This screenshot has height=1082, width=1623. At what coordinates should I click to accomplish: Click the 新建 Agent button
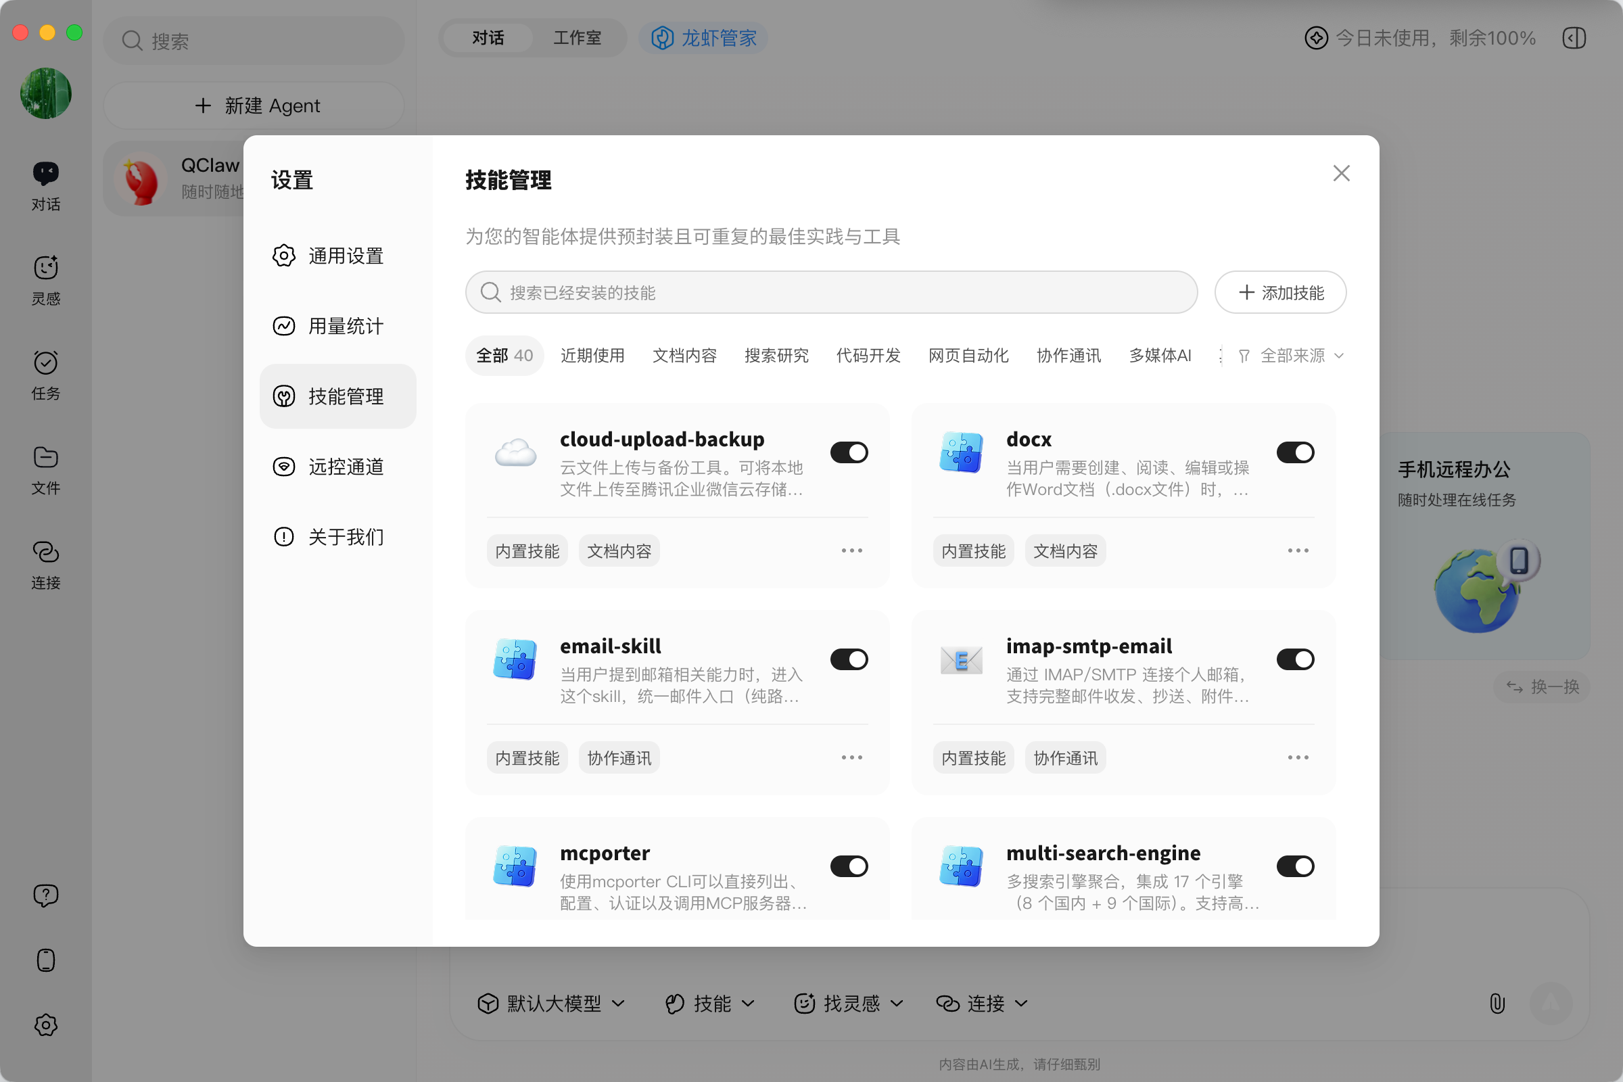coord(254,105)
